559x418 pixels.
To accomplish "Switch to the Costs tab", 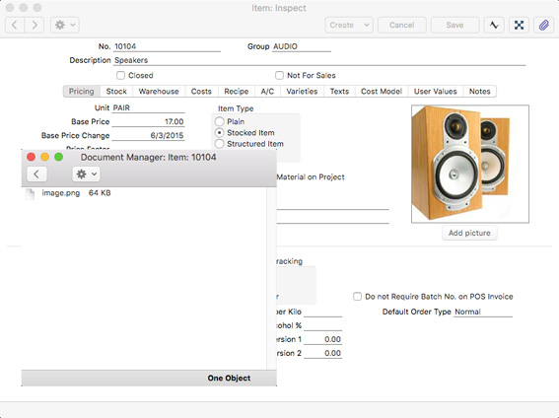I will click(x=201, y=92).
